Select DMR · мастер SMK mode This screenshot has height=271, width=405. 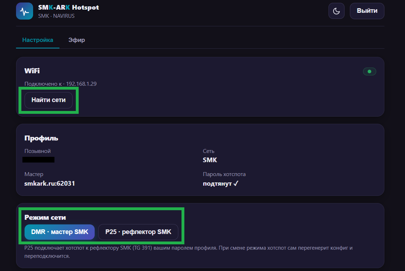point(60,232)
